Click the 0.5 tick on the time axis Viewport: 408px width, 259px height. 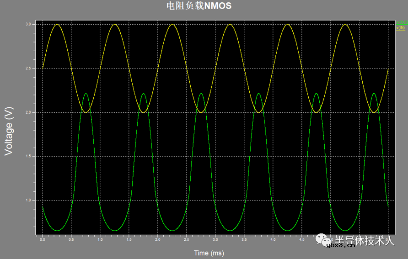(71, 239)
